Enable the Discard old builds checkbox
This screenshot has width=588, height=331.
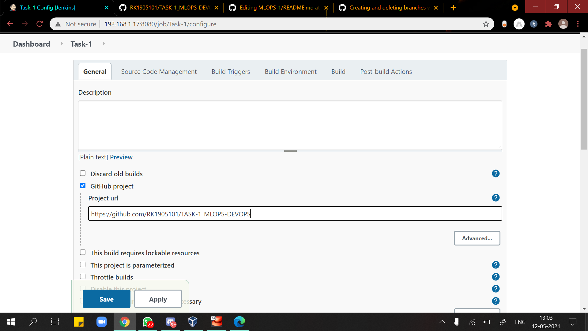(82, 173)
